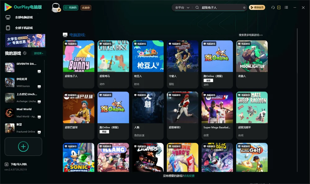Select the 超级浣熊羊 game card
The height and width of the screenshot is (184, 310).
[x=252, y=116]
